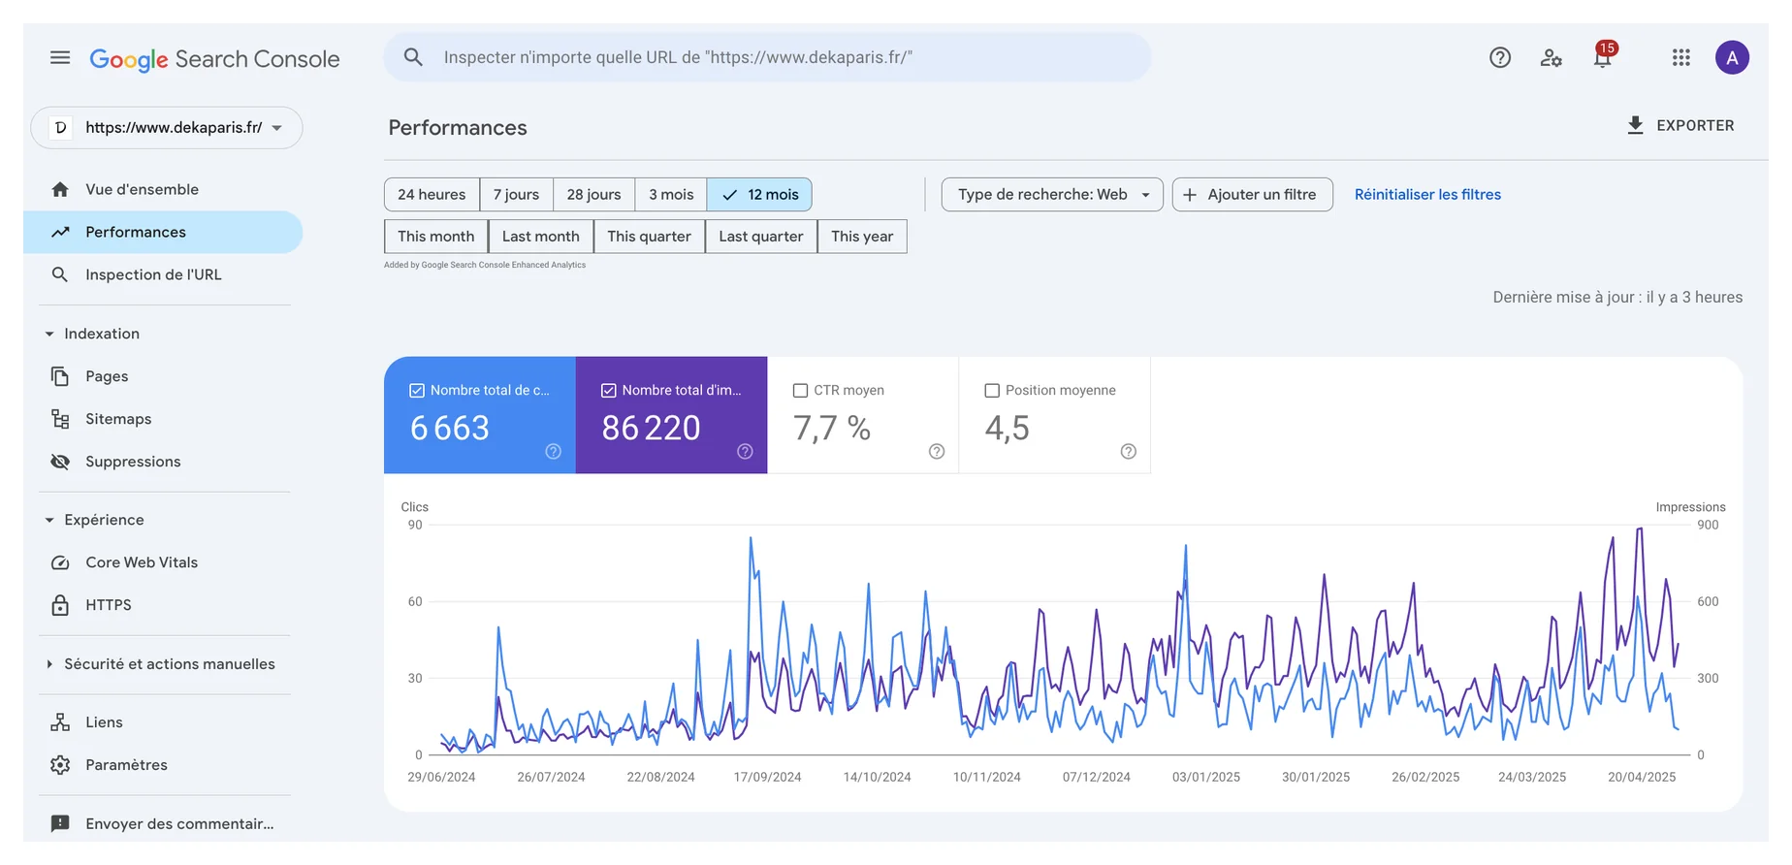Click the EXPORTER button

point(1680,125)
